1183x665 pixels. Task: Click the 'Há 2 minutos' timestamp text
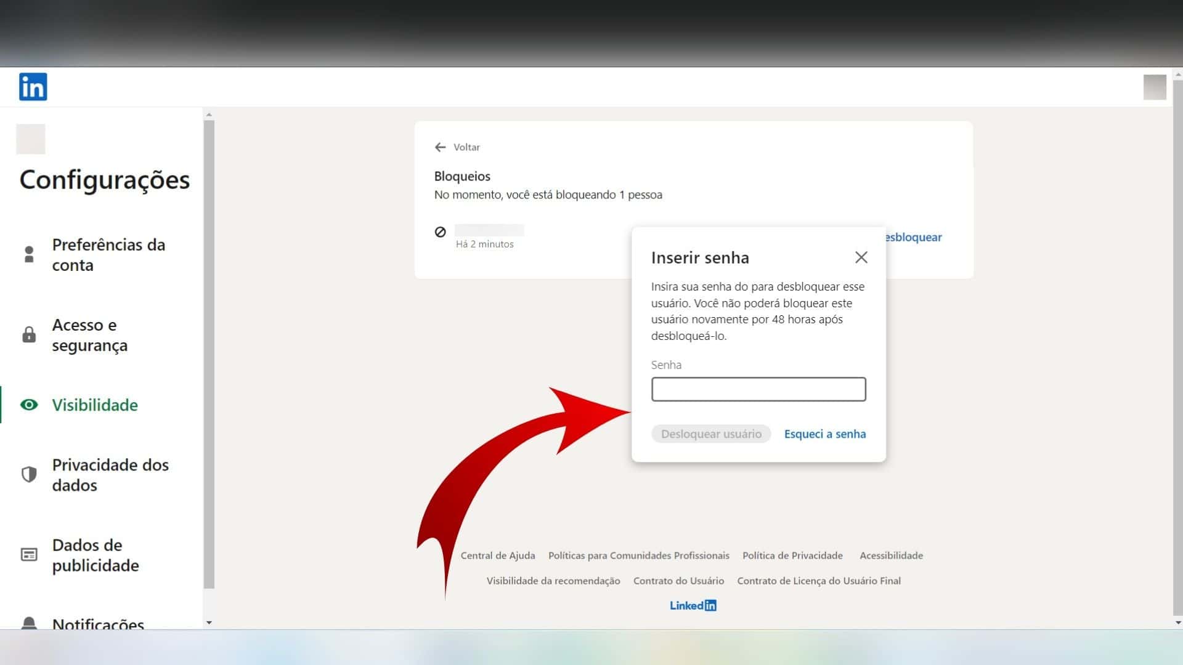pyautogui.click(x=485, y=244)
